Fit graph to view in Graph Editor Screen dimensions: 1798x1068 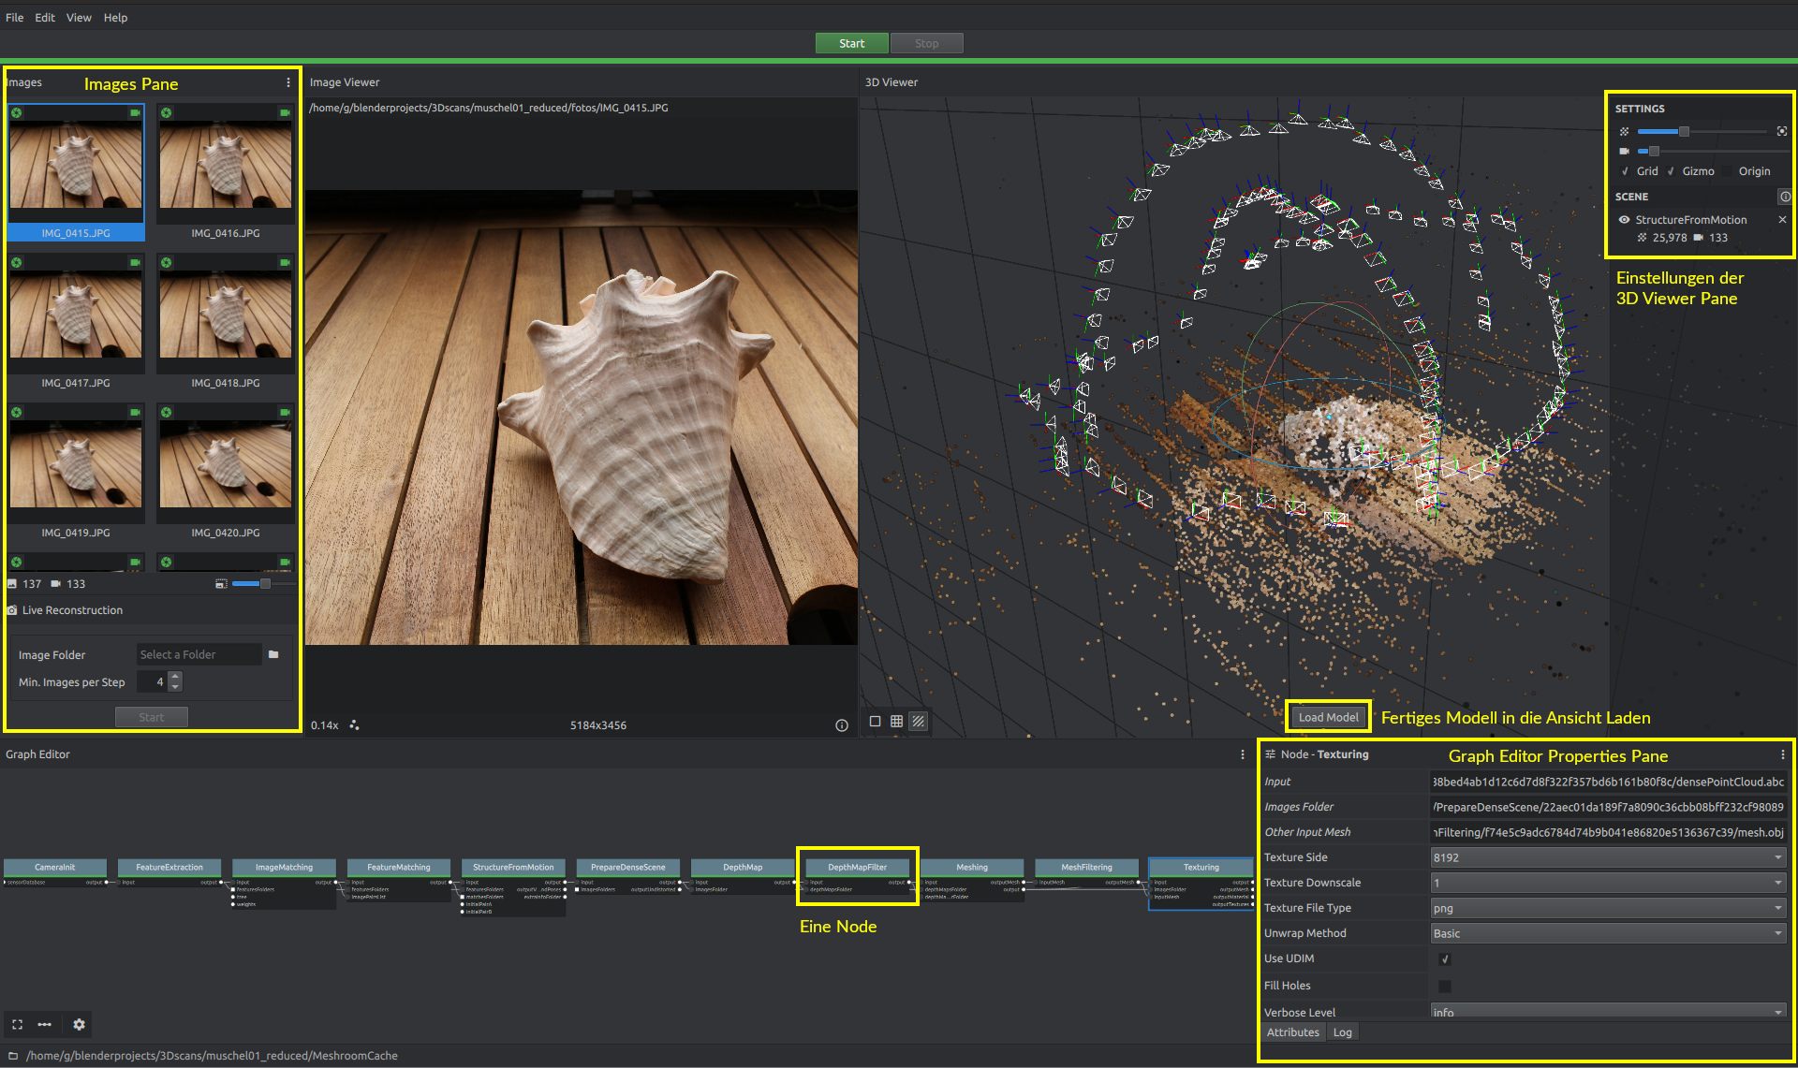pos(17,1024)
